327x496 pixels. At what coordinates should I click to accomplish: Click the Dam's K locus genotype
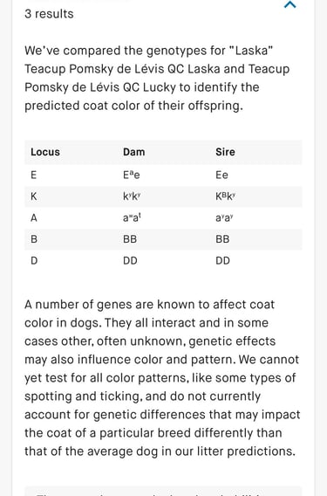[x=132, y=196]
